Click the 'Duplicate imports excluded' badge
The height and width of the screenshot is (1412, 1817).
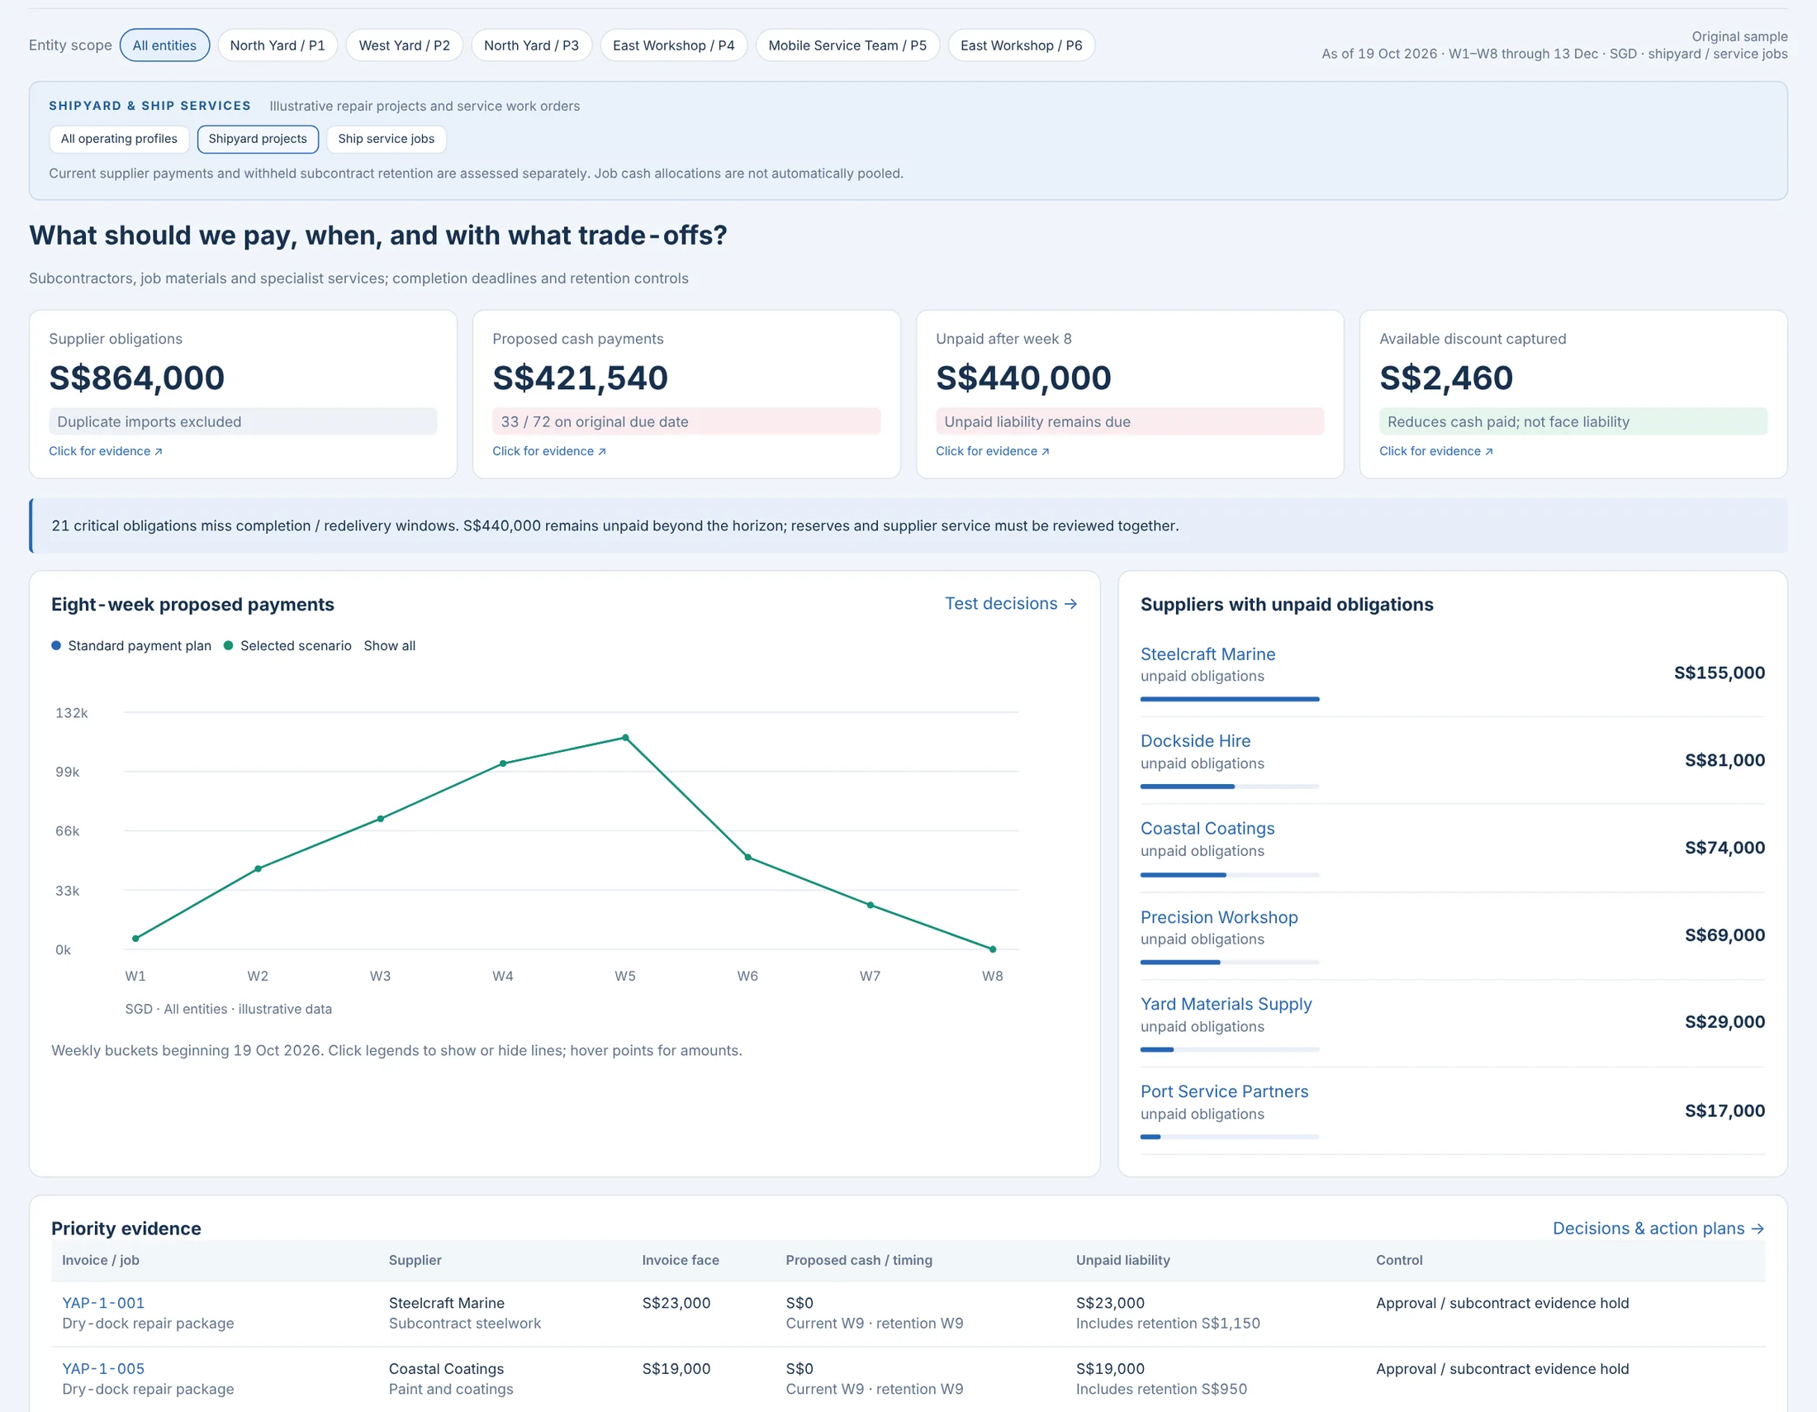[243, 421]
